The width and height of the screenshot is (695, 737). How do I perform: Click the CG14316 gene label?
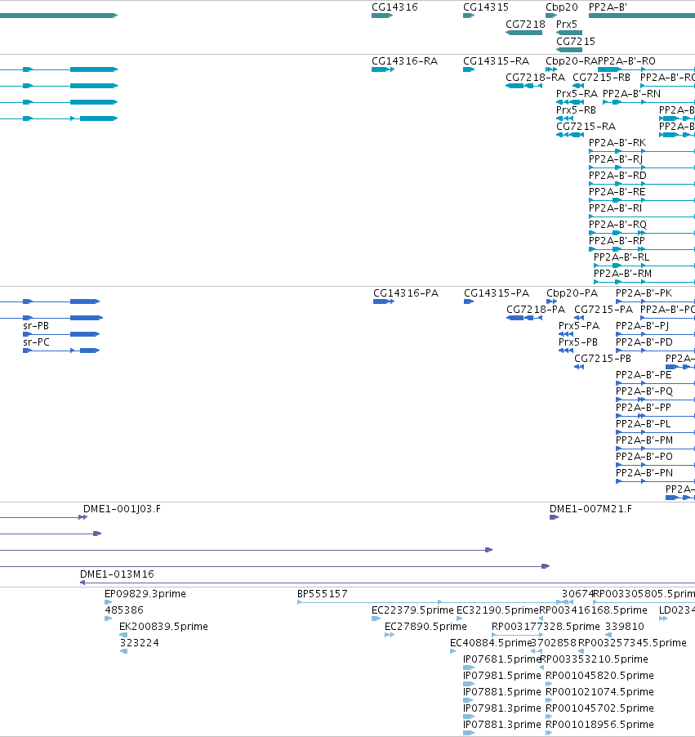(x=394, y=7)
